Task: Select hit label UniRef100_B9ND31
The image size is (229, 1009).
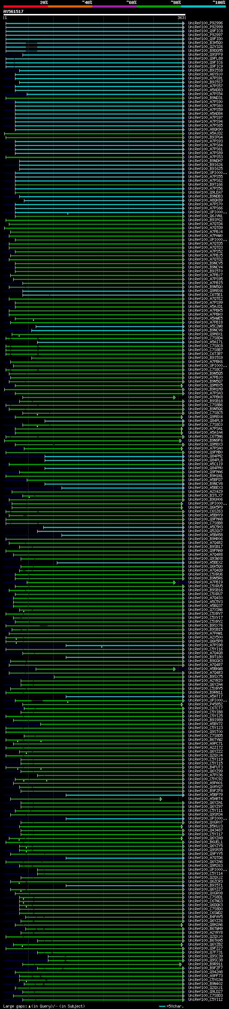Action: tap(205, 98)
